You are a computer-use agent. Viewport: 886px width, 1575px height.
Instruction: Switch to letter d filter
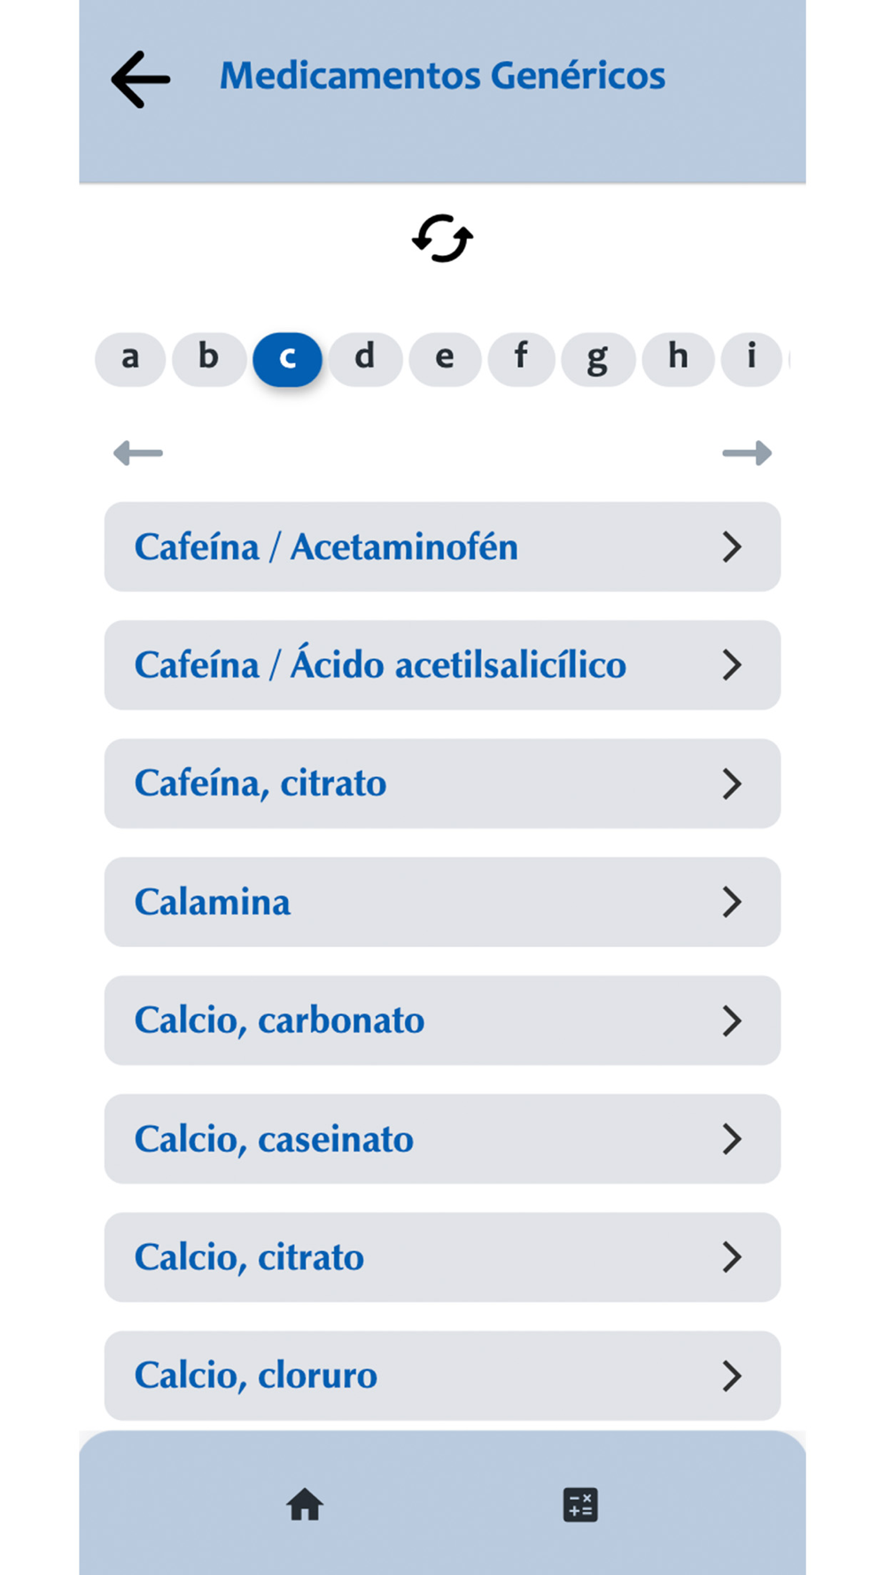click(365, 359)
